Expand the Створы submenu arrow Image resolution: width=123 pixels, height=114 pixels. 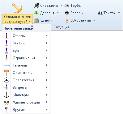(47, 36)
